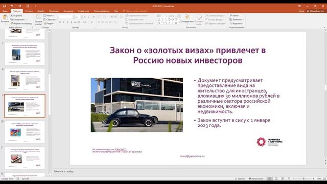Switch to Normal view icon
This screenshot has width=327, height=184.
270,179
